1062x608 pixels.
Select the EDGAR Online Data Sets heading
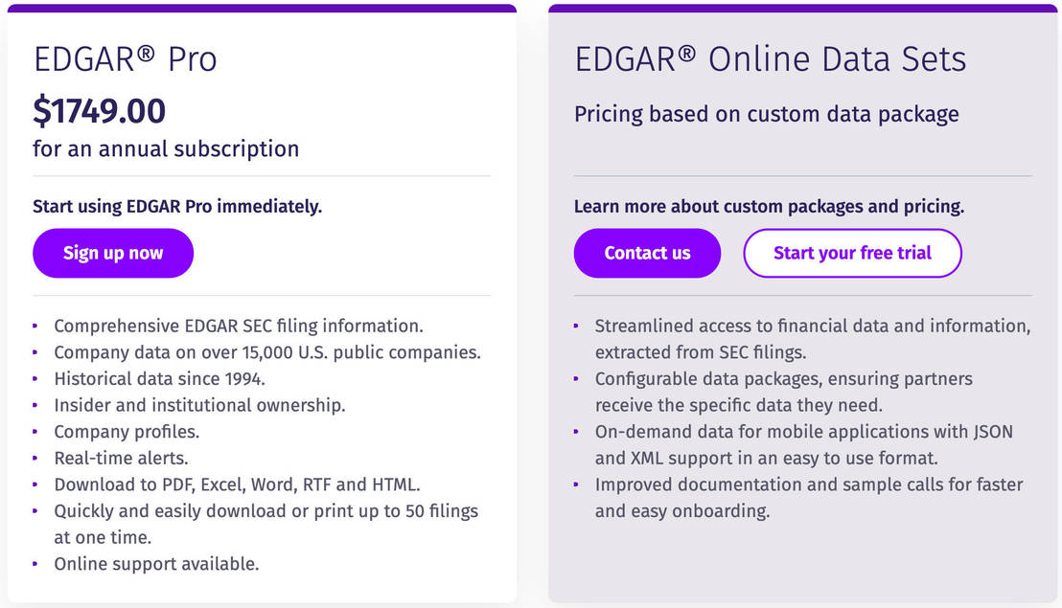pos(769,59)
